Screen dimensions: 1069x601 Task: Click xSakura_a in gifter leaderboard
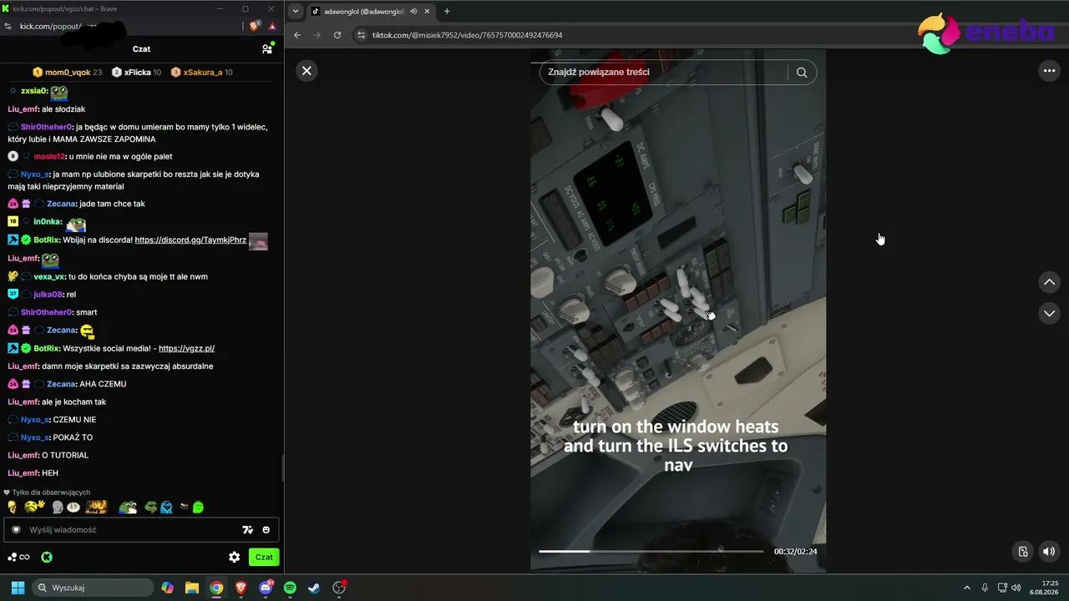[202, 73]
